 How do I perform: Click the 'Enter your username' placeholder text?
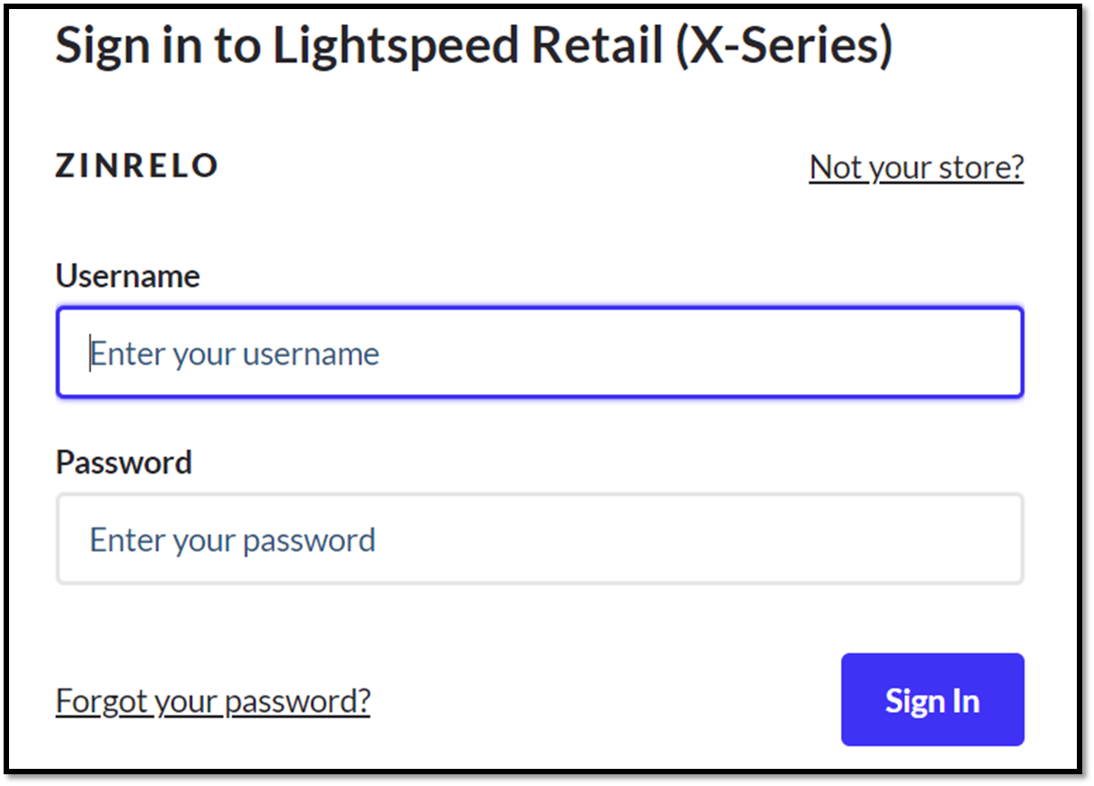pos(235,353)
